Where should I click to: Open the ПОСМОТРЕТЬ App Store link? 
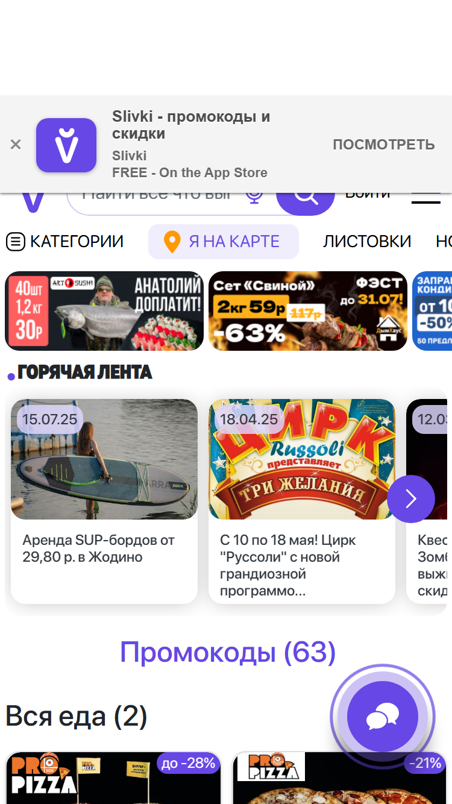pos(384,145)
